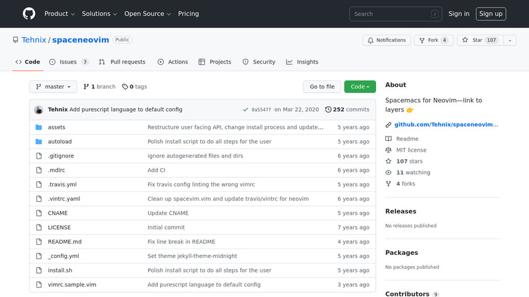Click the Tehnix commit author avatar
529x297 pixels.
click(x=39, y=109)
